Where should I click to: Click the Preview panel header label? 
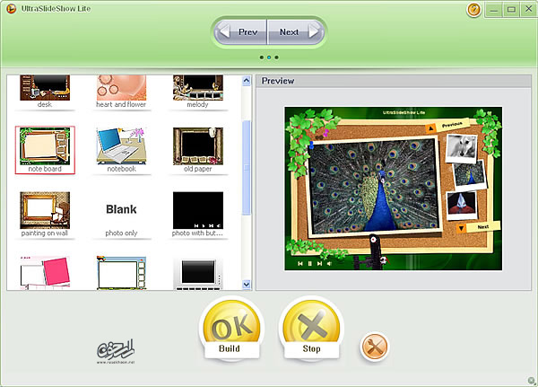pos(278,81)
